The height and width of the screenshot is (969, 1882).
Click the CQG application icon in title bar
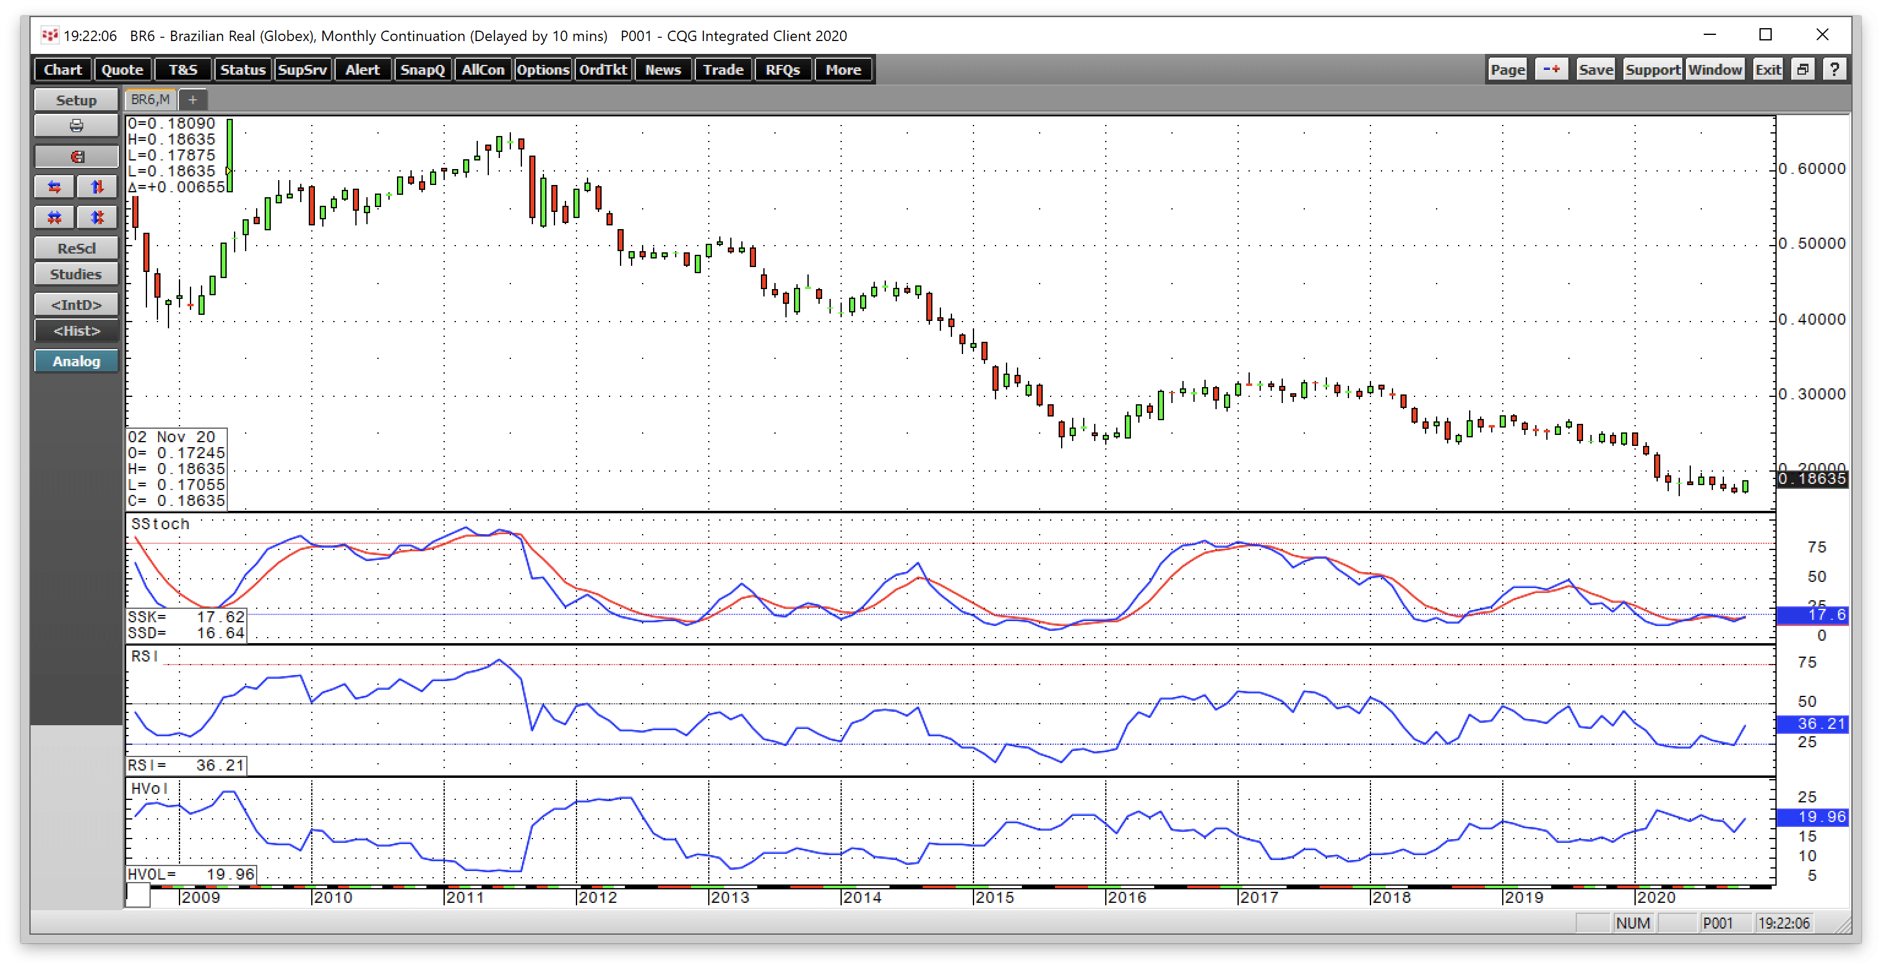[50, 35]
